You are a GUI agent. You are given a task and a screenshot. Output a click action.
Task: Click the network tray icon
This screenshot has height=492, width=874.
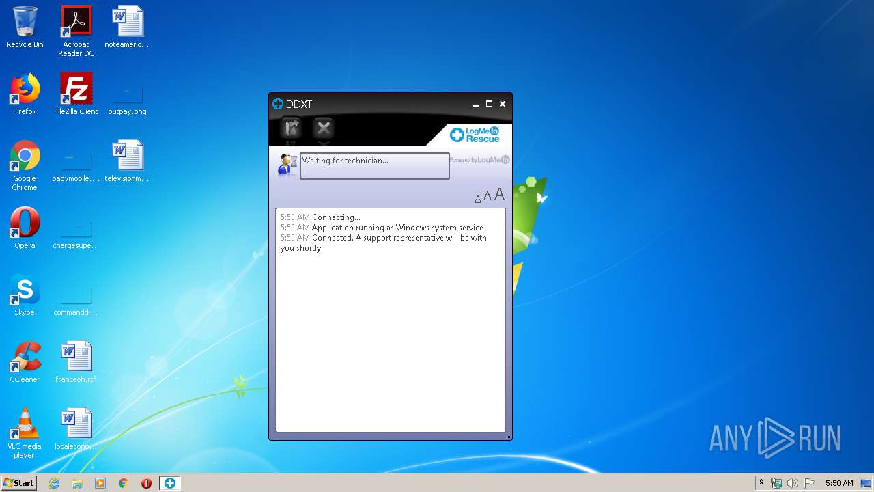(x=776, y=483)
